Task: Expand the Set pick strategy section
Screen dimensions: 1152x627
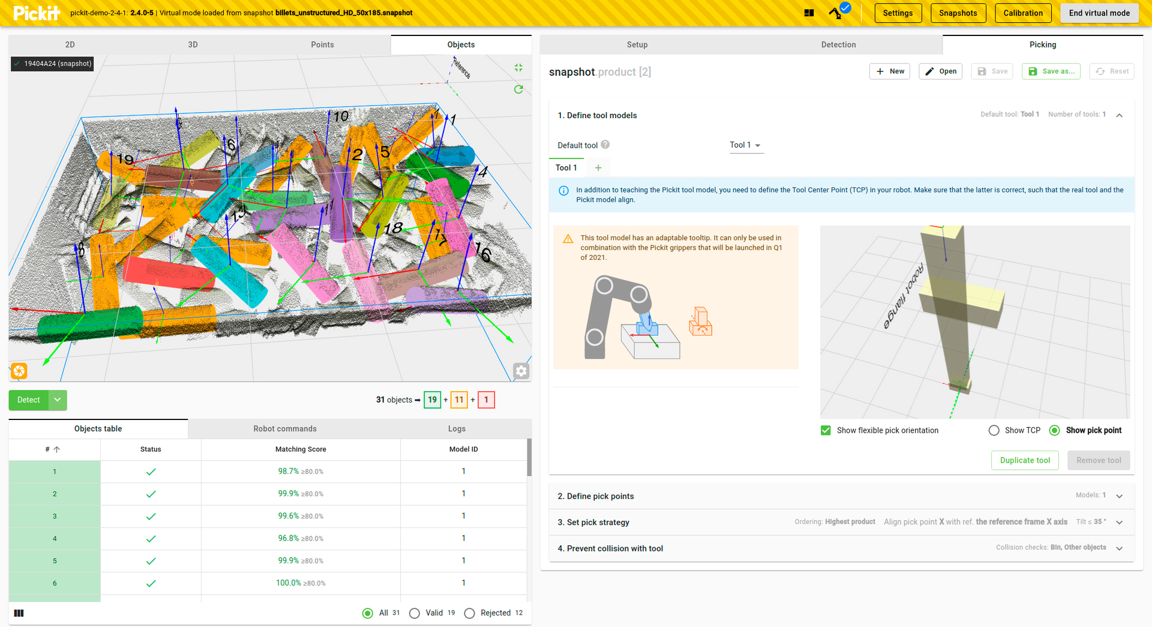Action: click(1119, 522)
